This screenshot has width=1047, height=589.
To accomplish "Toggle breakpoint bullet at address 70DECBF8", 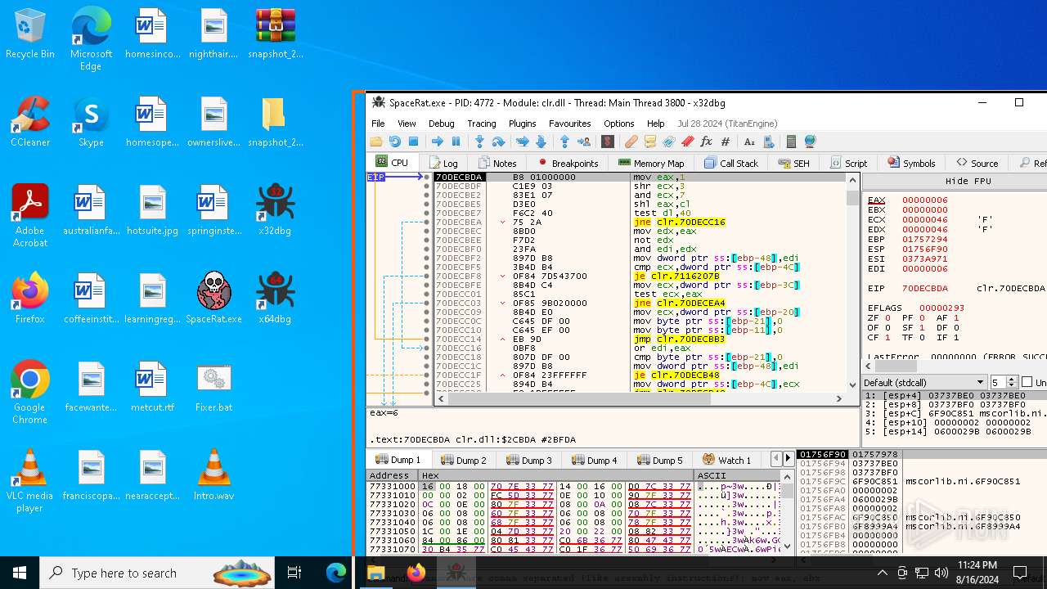I will [x=426, y=277].
